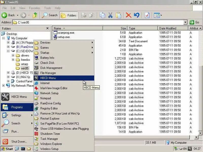Open command prompt taskbar icon
203x152 pixels.
pyautogui.click(x=23, y=149)
